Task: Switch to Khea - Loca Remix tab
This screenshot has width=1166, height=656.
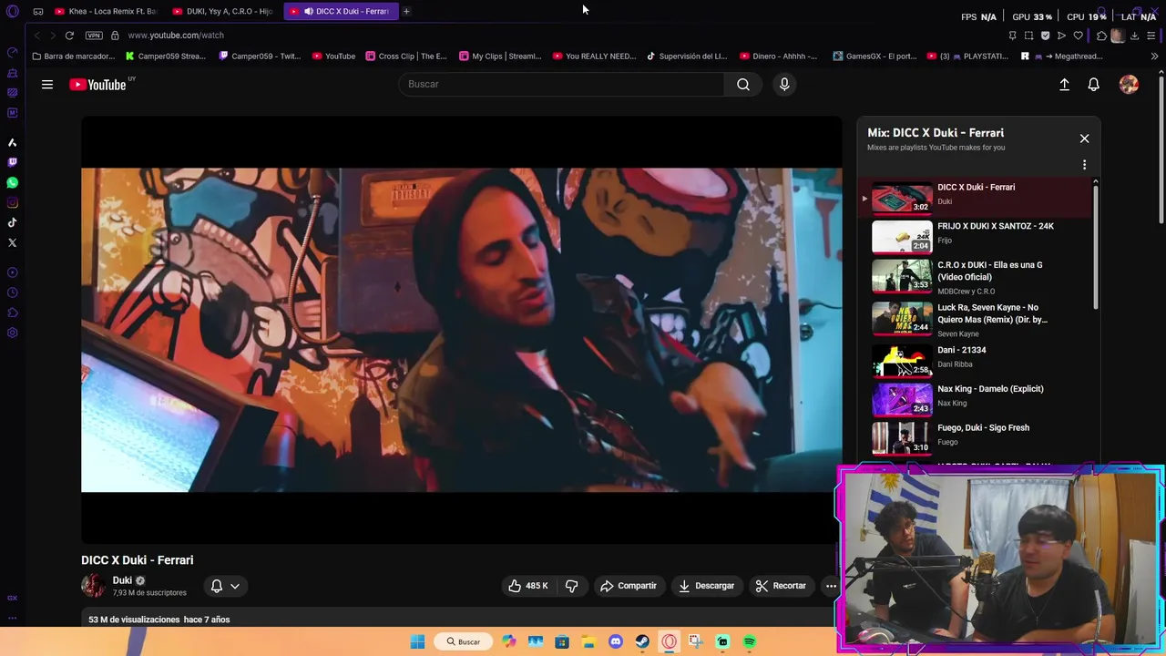Action: point(106,11)
